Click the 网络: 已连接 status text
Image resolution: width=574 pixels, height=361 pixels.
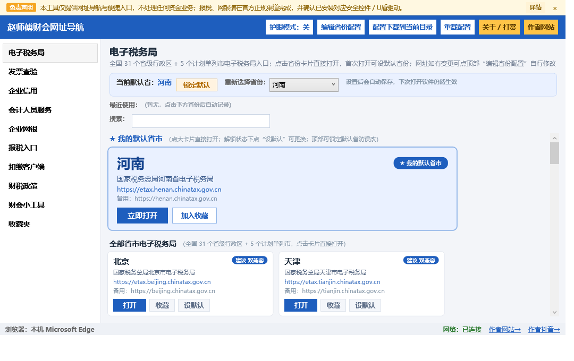click(462, 330)
